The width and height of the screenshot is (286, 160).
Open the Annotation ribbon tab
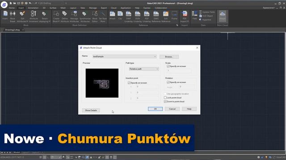tap(33, 8)
